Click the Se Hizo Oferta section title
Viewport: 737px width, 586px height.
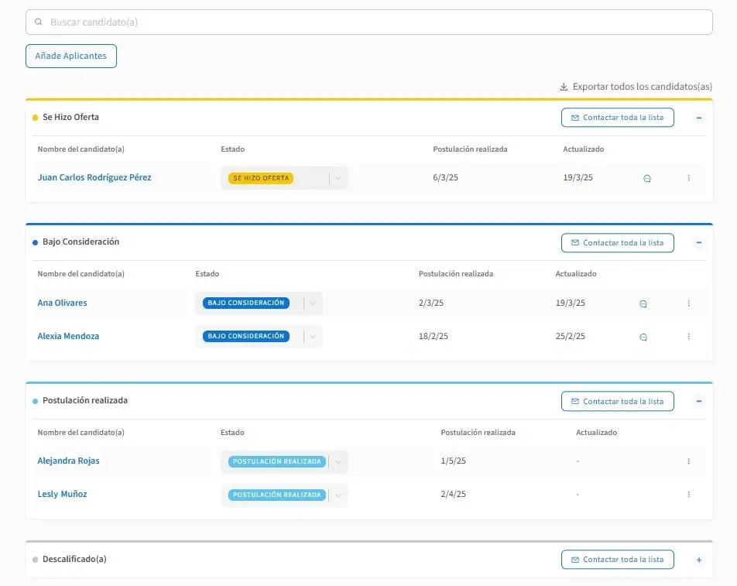[70, 117]
